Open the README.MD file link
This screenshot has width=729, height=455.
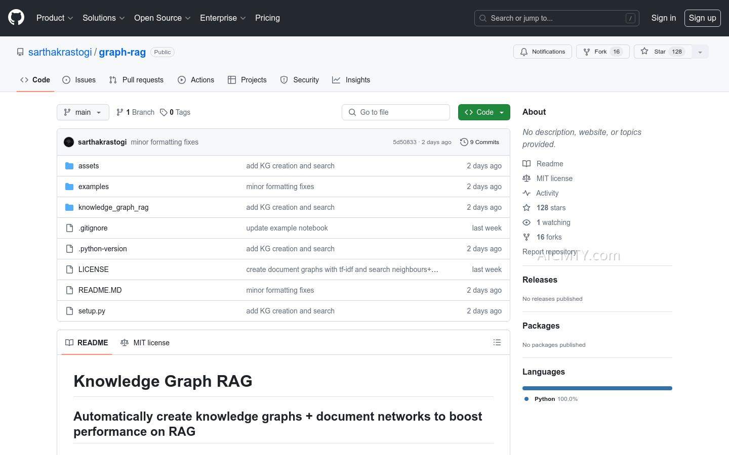[x=100, y=290]
